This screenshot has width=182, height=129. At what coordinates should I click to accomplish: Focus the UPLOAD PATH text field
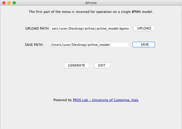tap(90, 28)
